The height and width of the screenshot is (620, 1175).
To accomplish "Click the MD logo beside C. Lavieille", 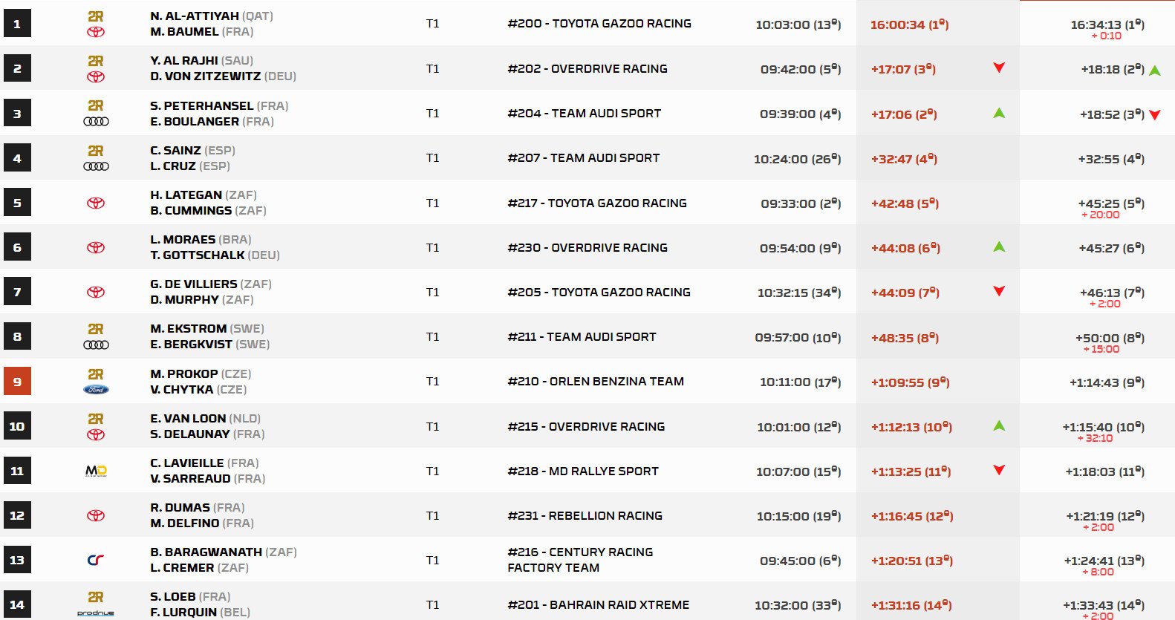I will (96, 471).
